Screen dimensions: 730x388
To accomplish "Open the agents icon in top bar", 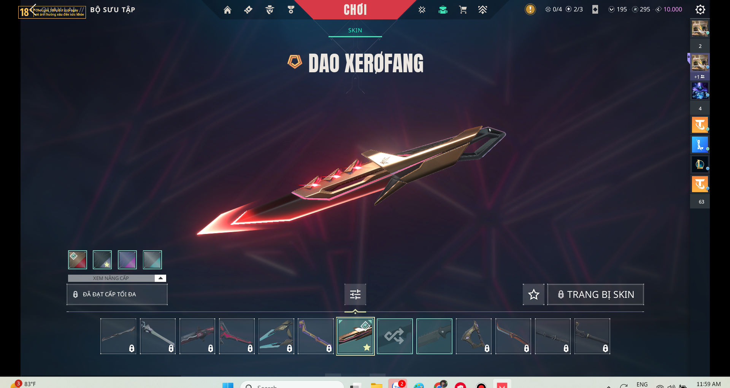I will tap(270, 10).
